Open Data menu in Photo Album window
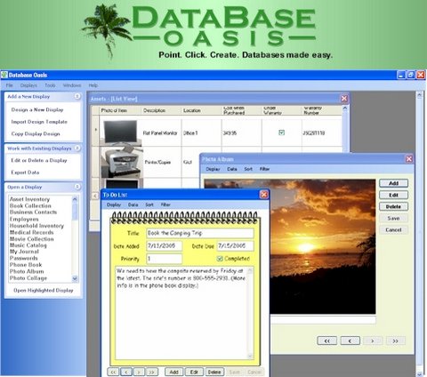Image resolution: width=427 pixels, height=377 pixels. point(232,169)
